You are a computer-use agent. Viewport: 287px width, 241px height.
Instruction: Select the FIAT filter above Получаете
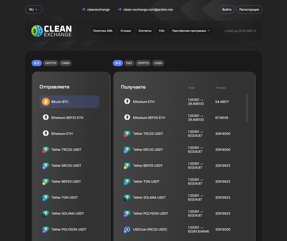[129, 63]
